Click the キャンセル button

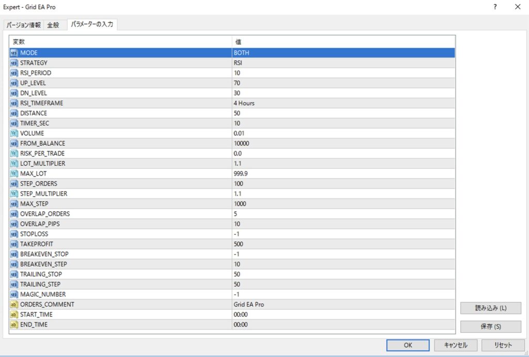pos(456,345)
